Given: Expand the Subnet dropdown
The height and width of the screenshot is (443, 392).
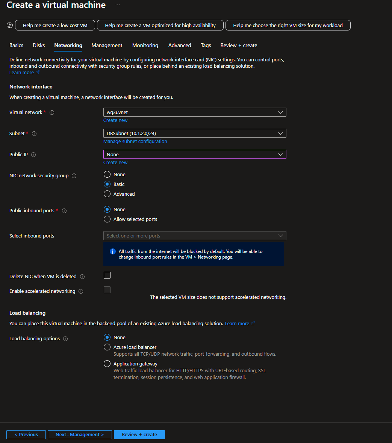Looking at the screenshot, I should pos(195,133).
